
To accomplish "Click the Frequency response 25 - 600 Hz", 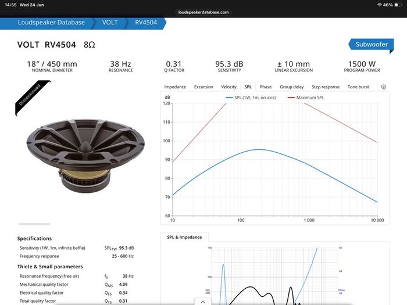I will point(77,256).
